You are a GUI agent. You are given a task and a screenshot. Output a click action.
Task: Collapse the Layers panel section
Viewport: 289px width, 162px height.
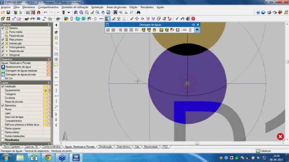pyautogui.click(x=49, y=83)
